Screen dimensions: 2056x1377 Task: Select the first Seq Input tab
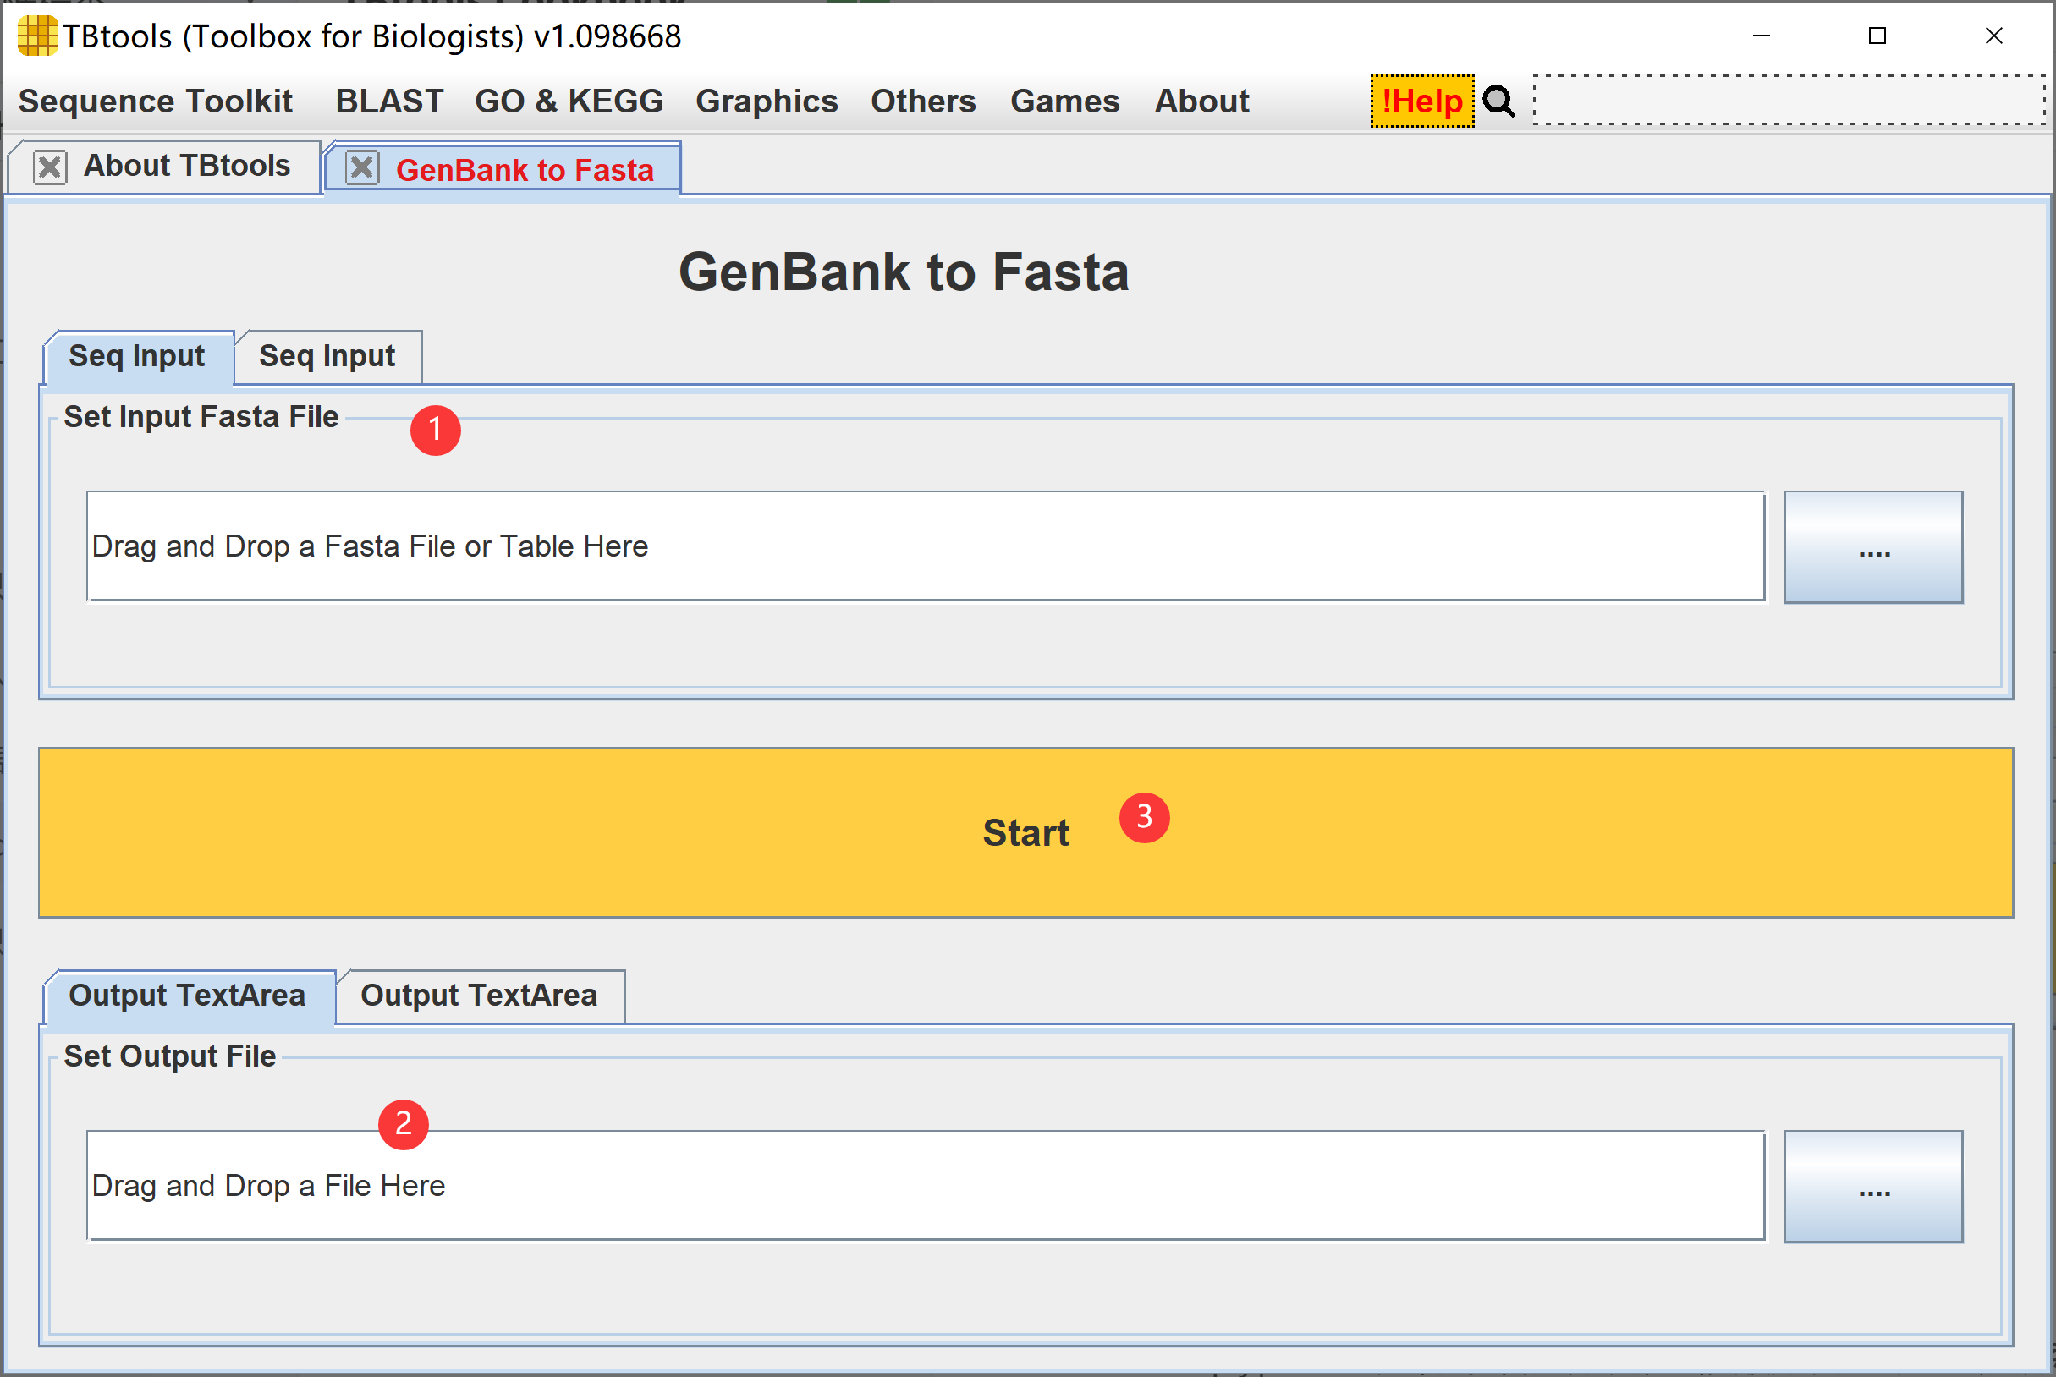point(137,357)
